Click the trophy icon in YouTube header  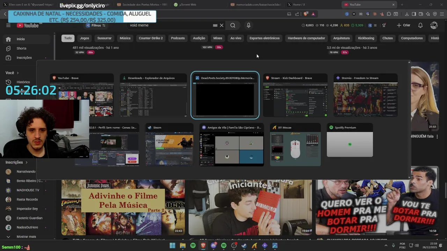[x=384, y=25]
